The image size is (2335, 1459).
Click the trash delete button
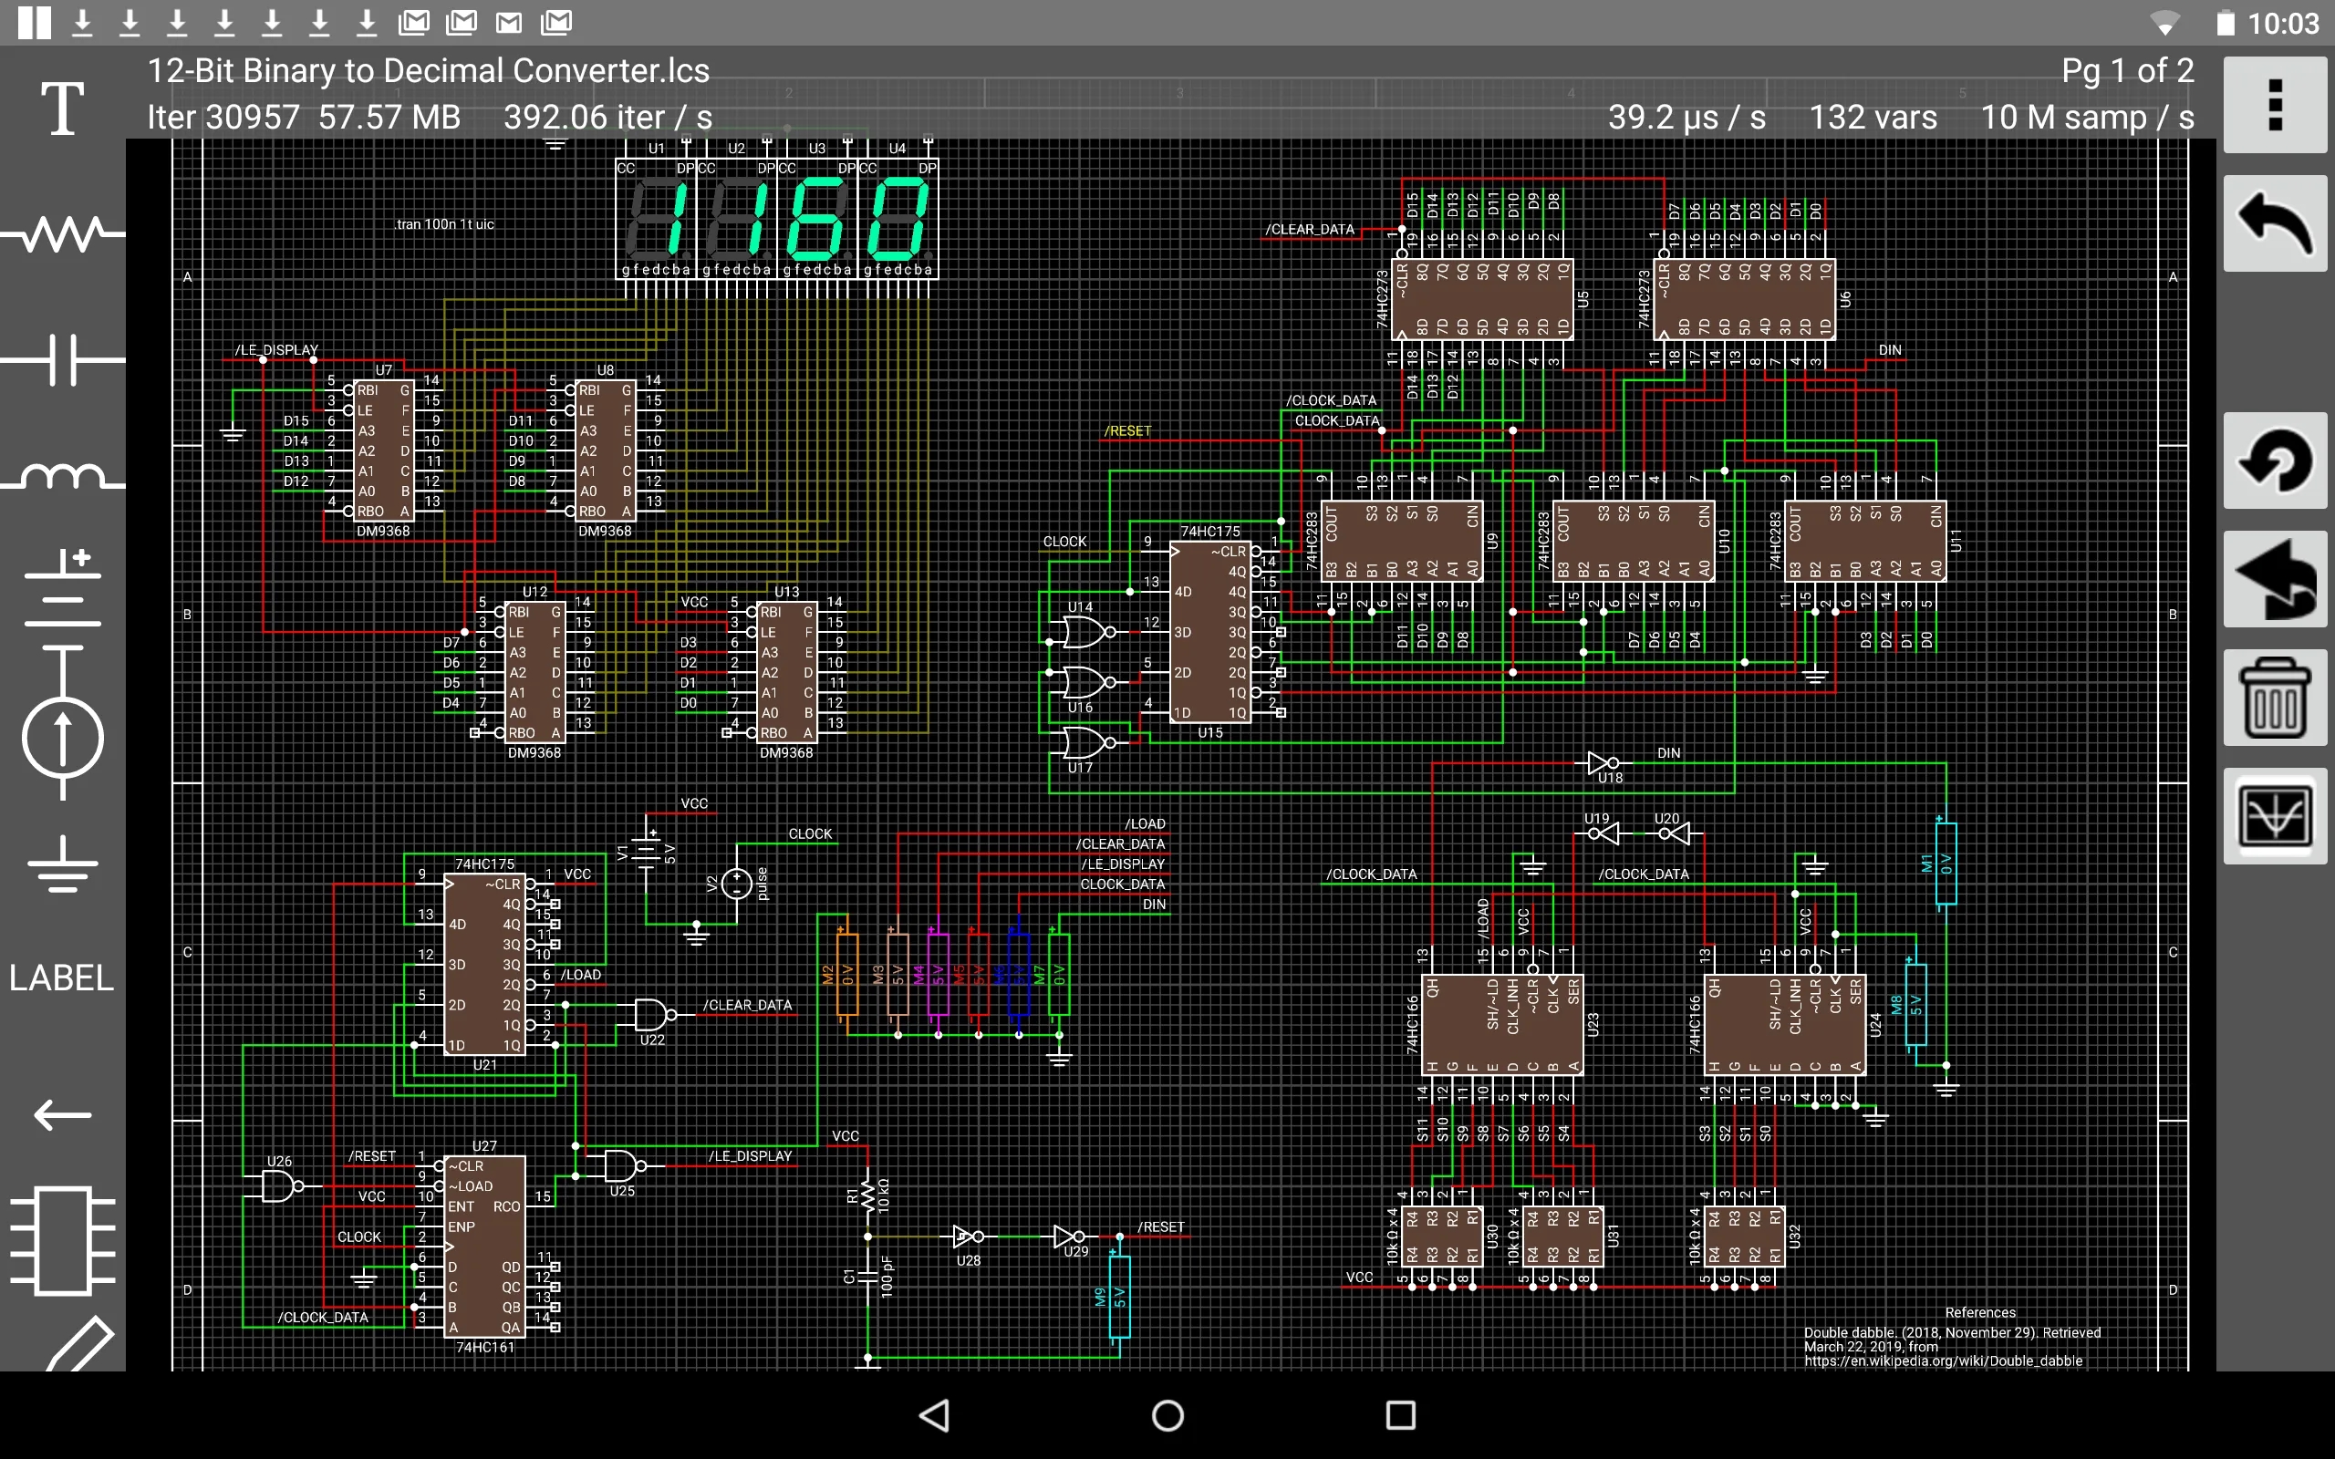2275,698
